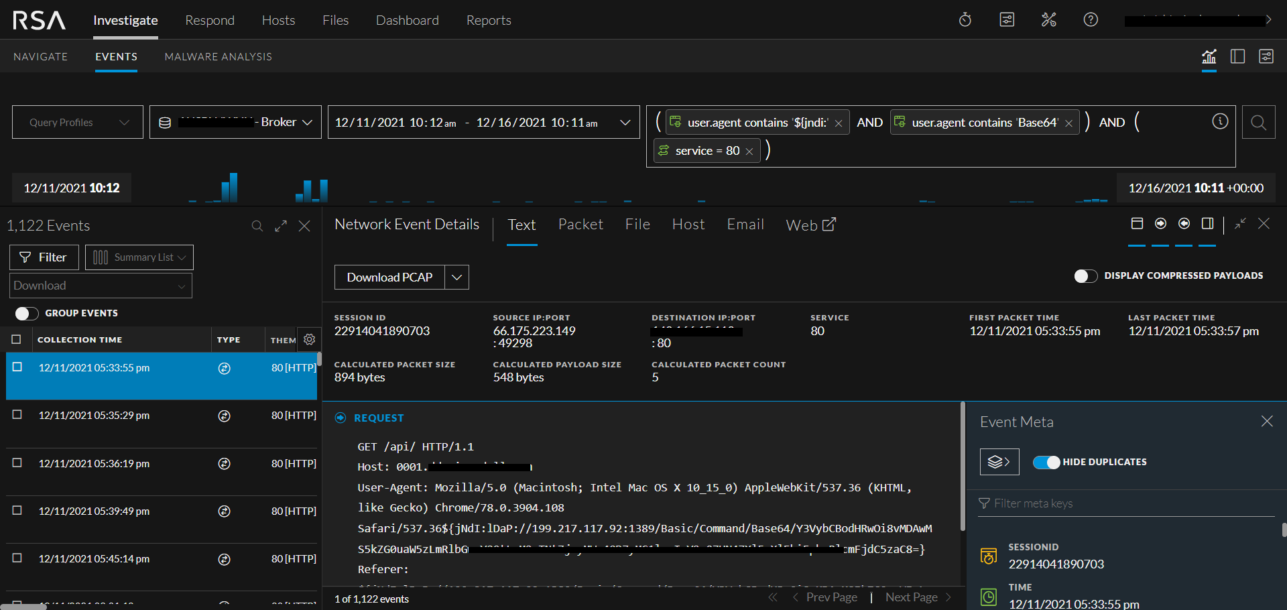Click the layers icon in Event Meta panel

pos(999,461)
